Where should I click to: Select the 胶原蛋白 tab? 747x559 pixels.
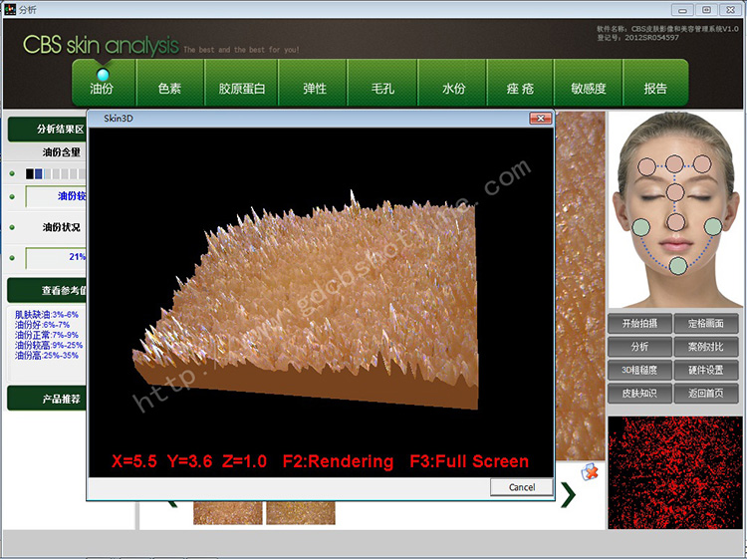242,83
